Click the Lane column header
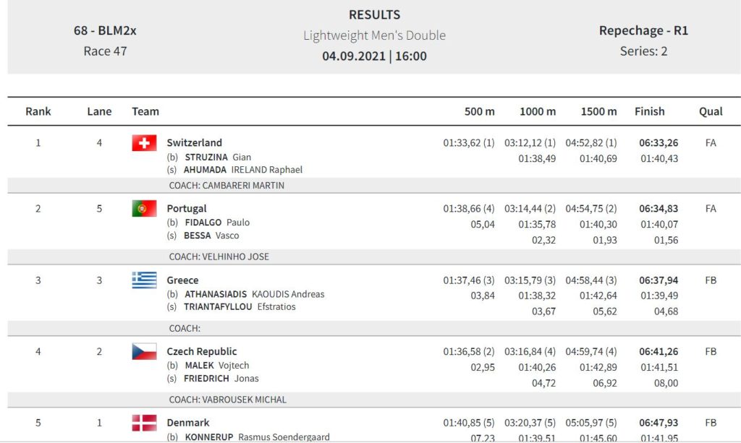This screenshot has width=741, height=443. tap(99, 111)
